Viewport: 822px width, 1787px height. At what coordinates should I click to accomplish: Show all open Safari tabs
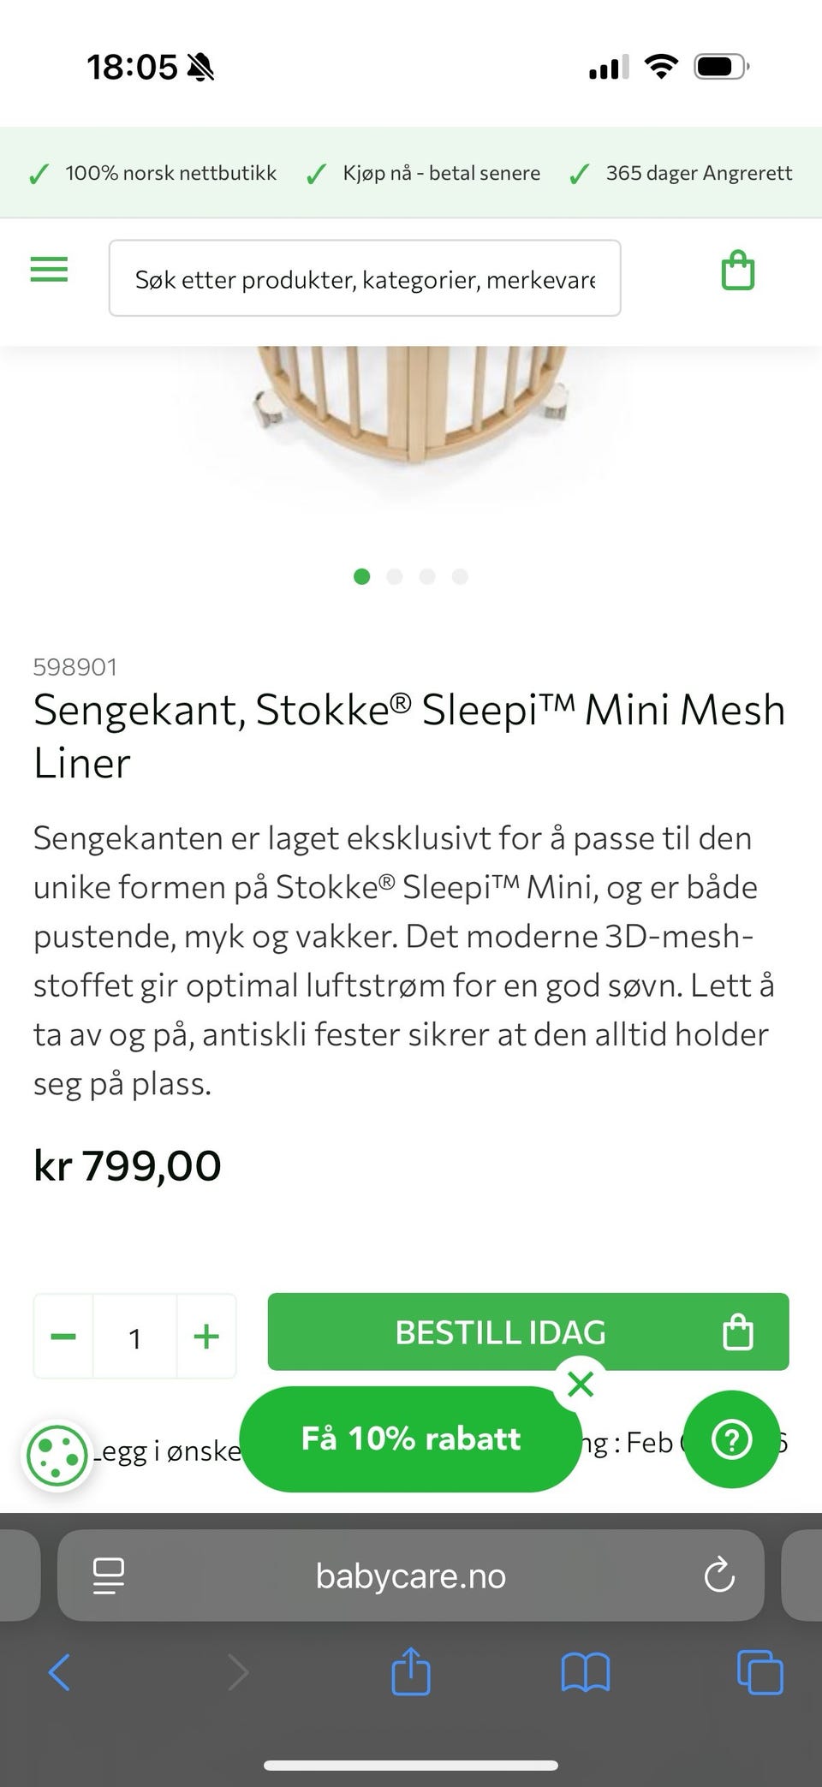pyautogui.click(x=759, y=1672)
